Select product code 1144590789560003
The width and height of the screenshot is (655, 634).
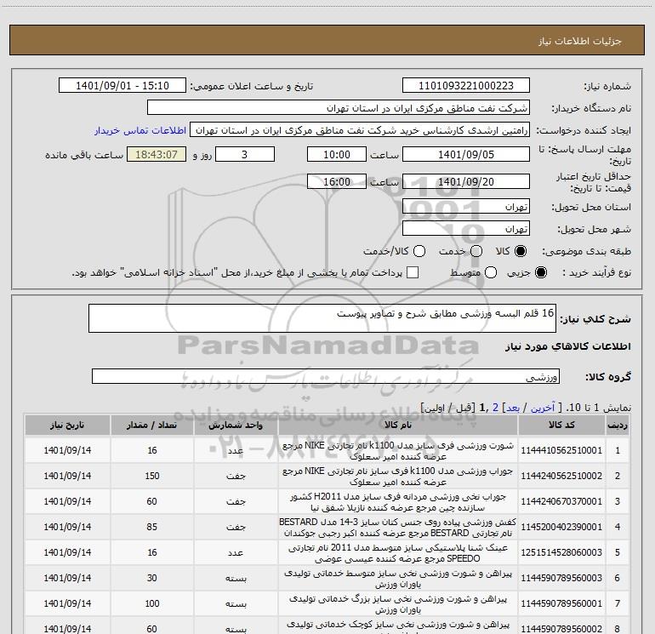tap(561, 578)
